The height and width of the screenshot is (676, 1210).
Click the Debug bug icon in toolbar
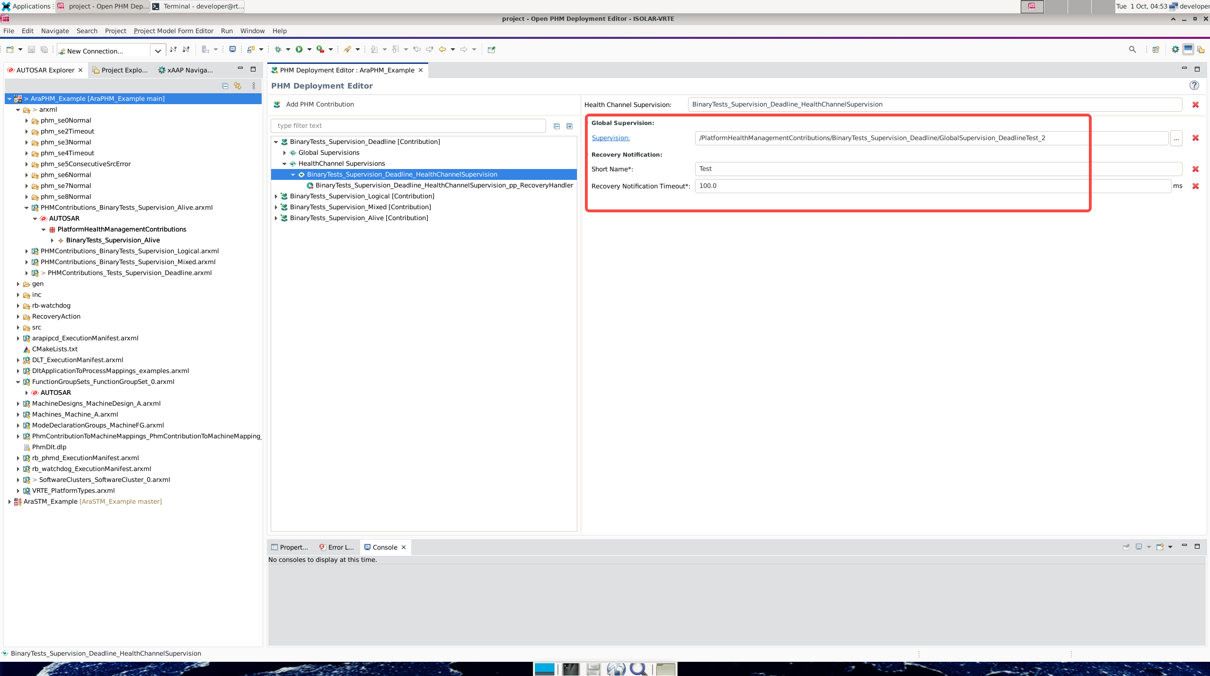point(278,49)
